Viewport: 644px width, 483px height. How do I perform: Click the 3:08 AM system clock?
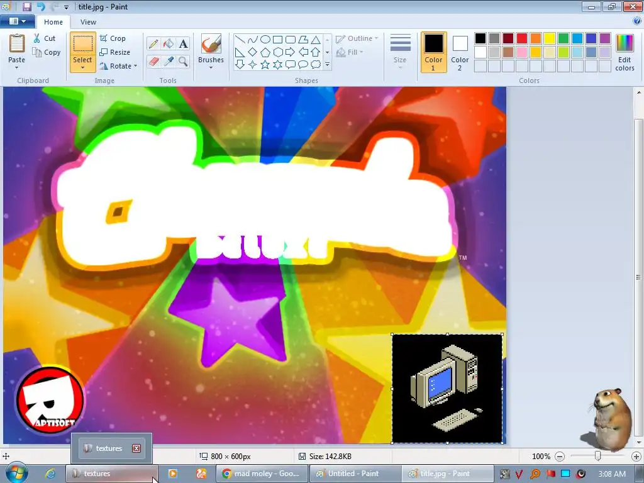(612, 474)
